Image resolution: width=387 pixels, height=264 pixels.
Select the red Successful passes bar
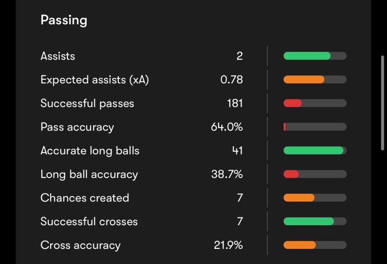[293, 103]
